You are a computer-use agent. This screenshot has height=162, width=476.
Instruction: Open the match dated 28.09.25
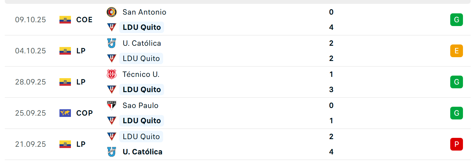pos(238,82)
